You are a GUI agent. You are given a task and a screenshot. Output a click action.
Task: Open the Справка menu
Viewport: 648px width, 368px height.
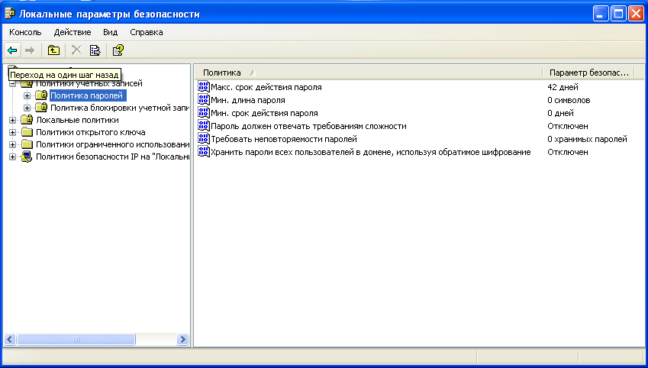tap(147, 32)
